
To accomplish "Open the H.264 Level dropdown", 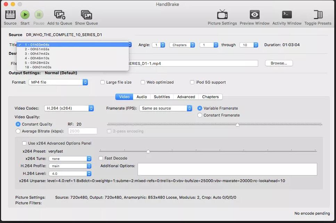I will [70, 174].
